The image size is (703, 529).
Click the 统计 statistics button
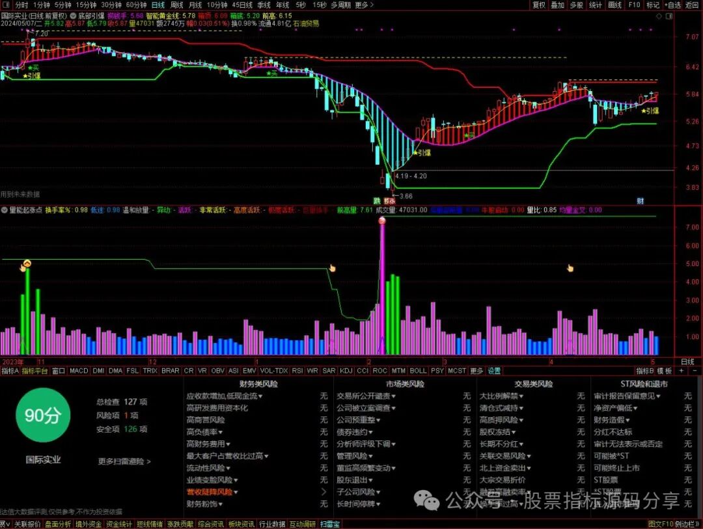tap(596, 5)
